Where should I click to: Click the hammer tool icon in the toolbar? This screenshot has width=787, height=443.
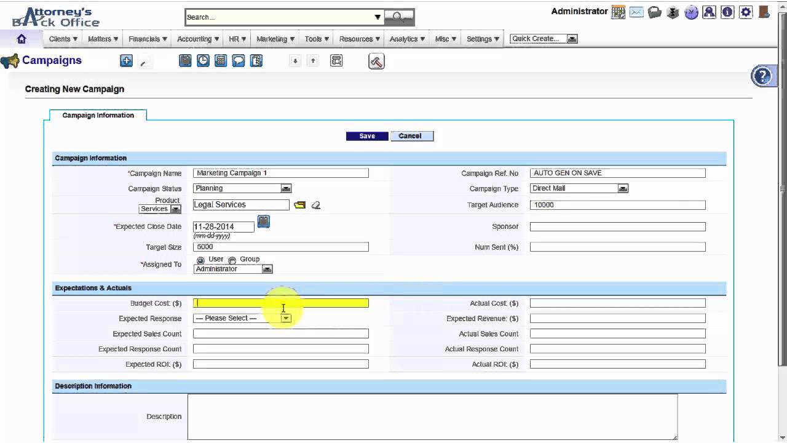point(376,61)
